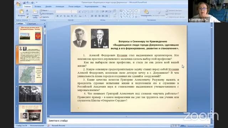Open line spacing options
The width and height of the screenshot is (228, 128).
(x=111, y=12)
